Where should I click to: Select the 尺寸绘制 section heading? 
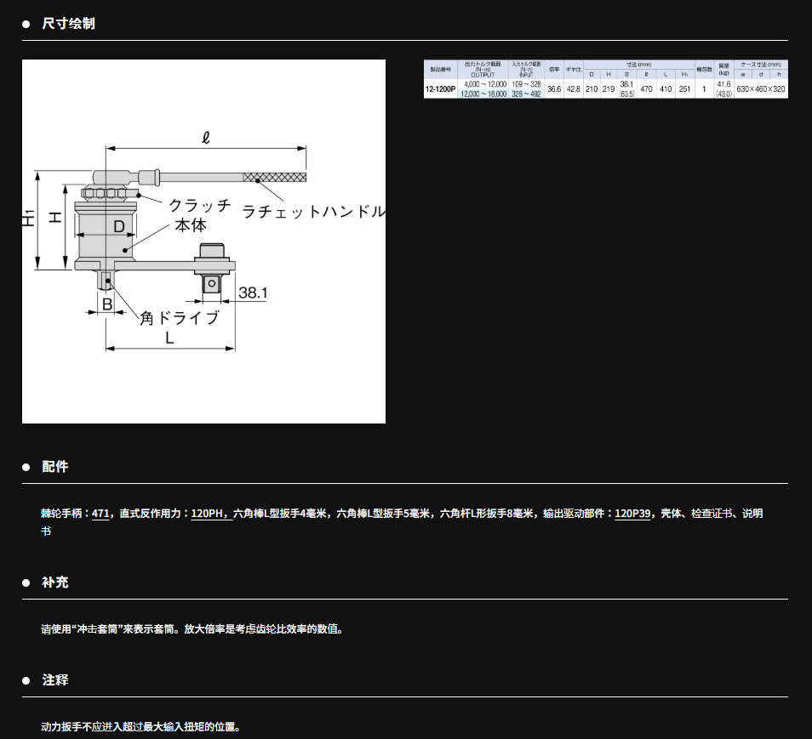coord(69,24)
